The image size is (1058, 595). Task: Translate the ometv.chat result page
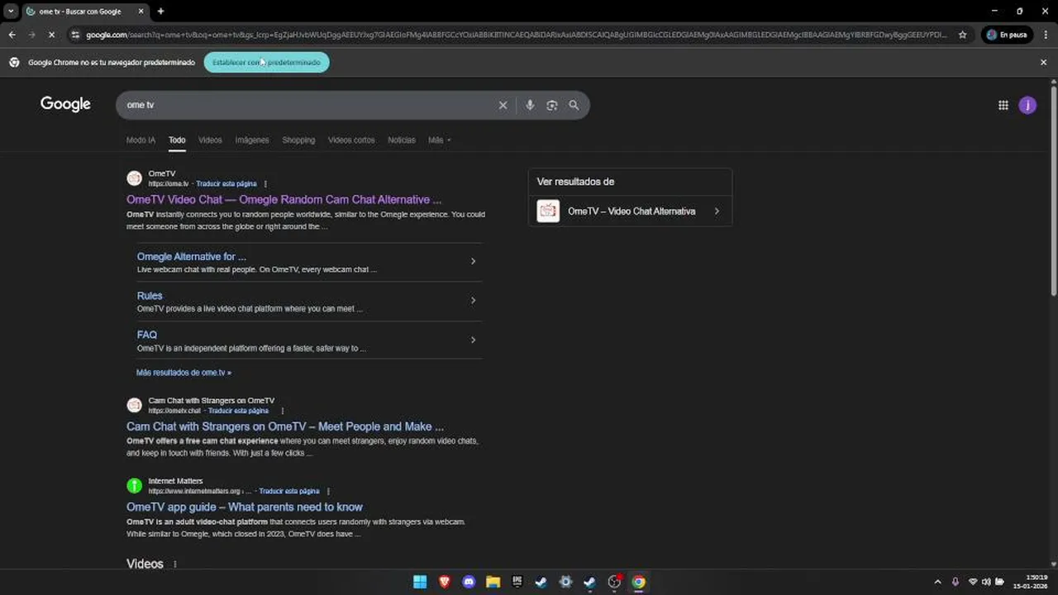click(238, 411)
